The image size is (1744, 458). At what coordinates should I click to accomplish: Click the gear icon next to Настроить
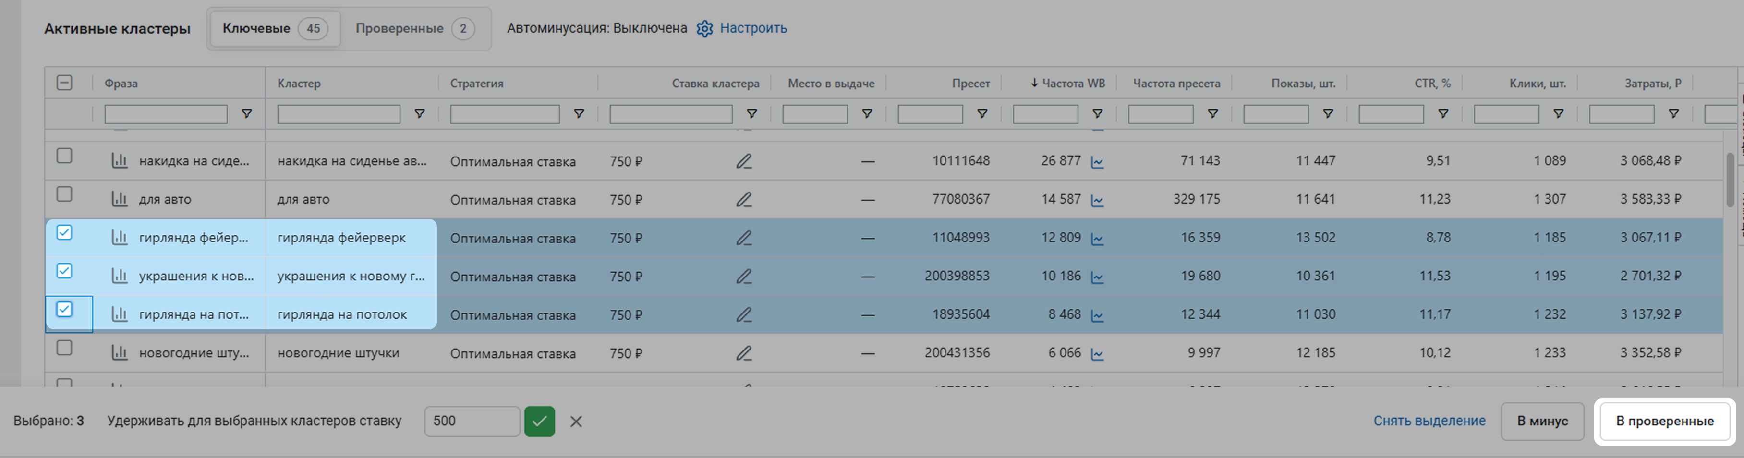(704, 28)
